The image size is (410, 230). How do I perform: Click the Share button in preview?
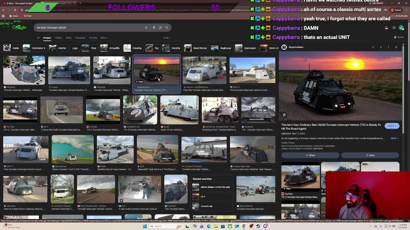pos(310,155)
